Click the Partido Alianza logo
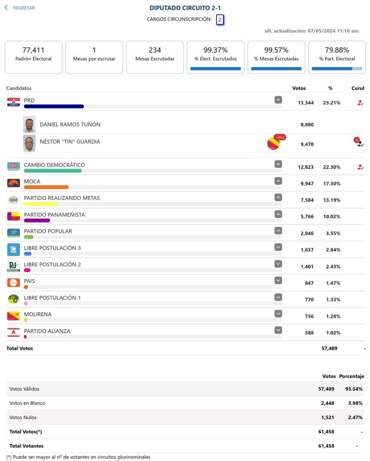Image resolution: width=370 pixels, height=461 pixels. click(13, 332)
